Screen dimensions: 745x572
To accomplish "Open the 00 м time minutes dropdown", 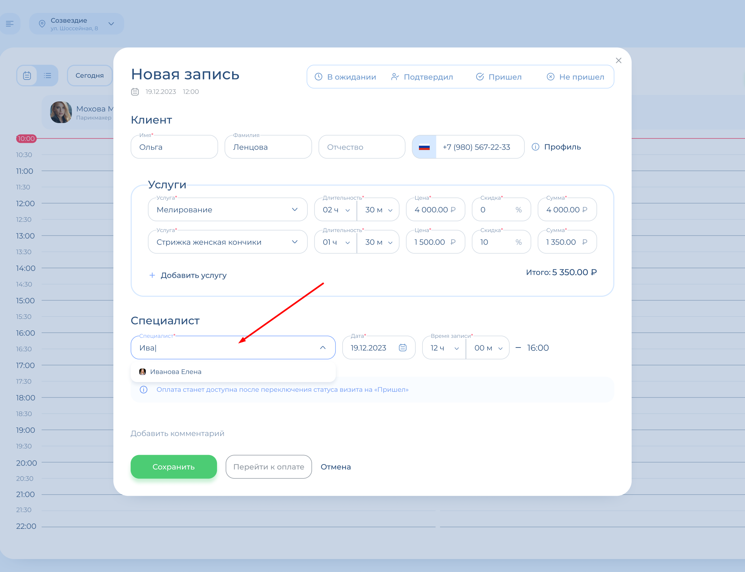I will pos(488,348).
